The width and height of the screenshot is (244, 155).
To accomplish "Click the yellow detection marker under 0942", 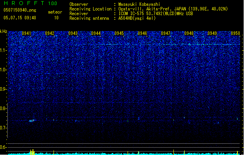I will (54, 153).
